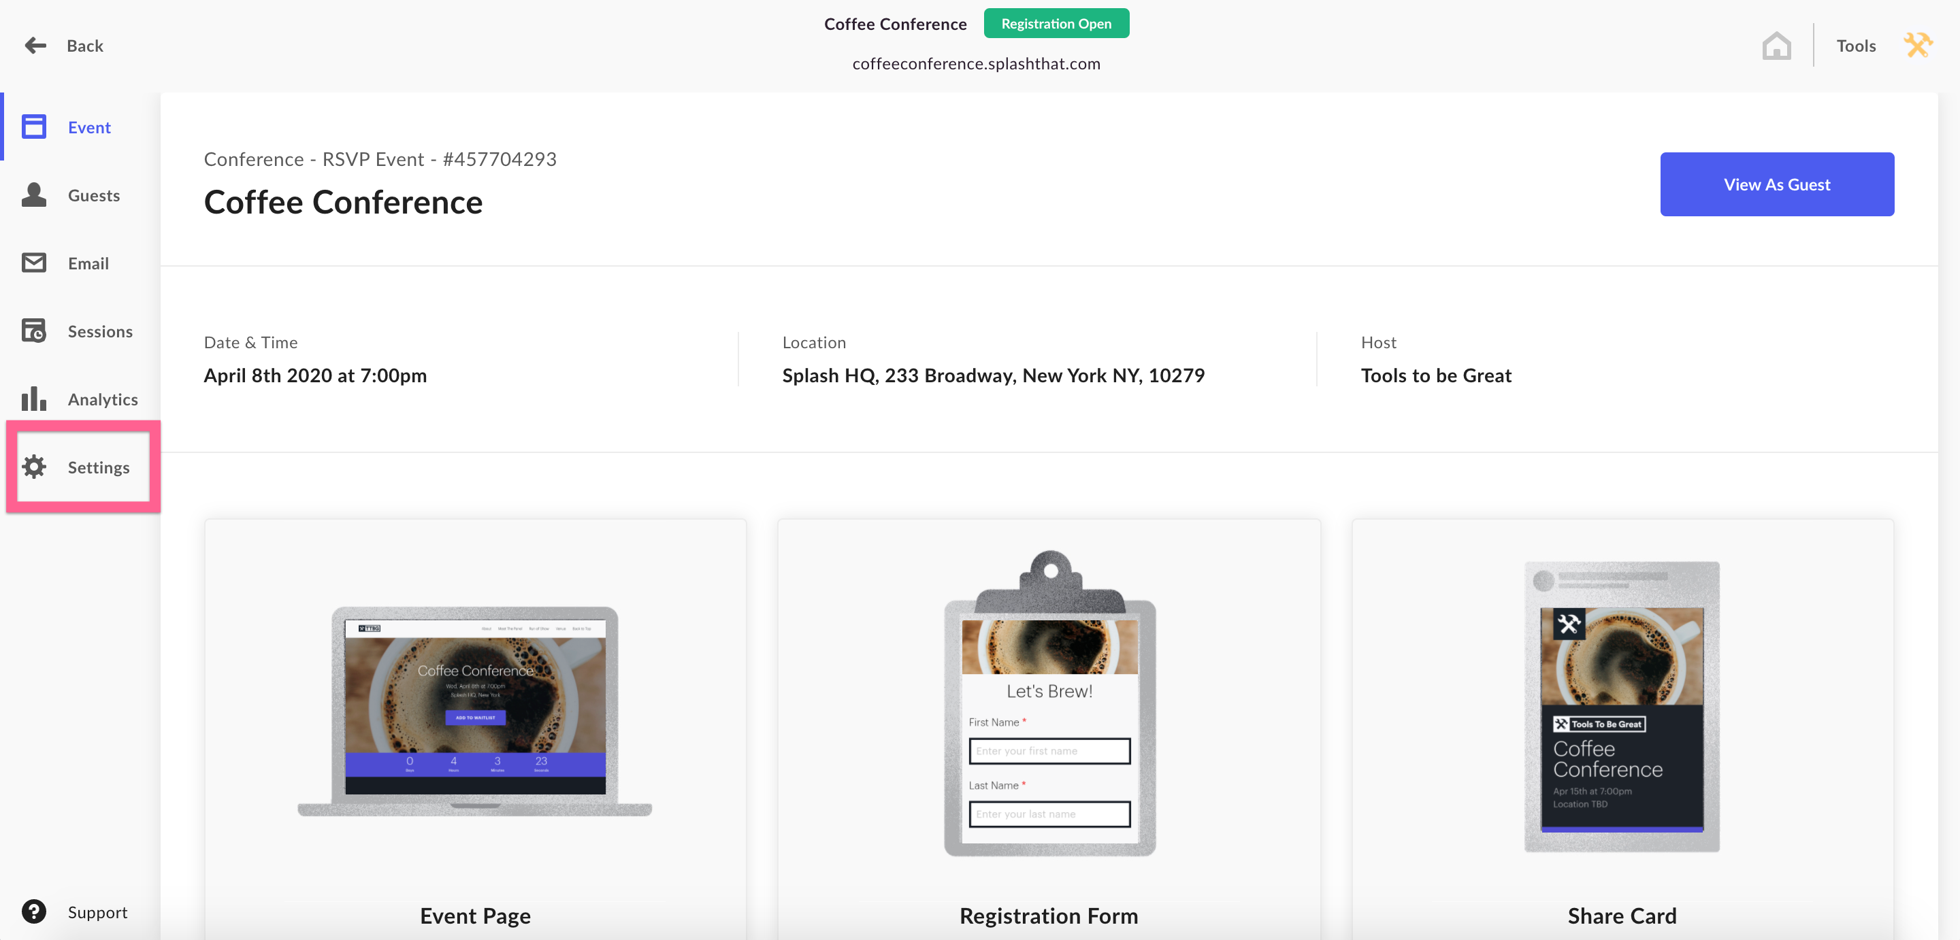Select the Email envelope icon
Screen dimensions: 1960x940
coord(33,263)
